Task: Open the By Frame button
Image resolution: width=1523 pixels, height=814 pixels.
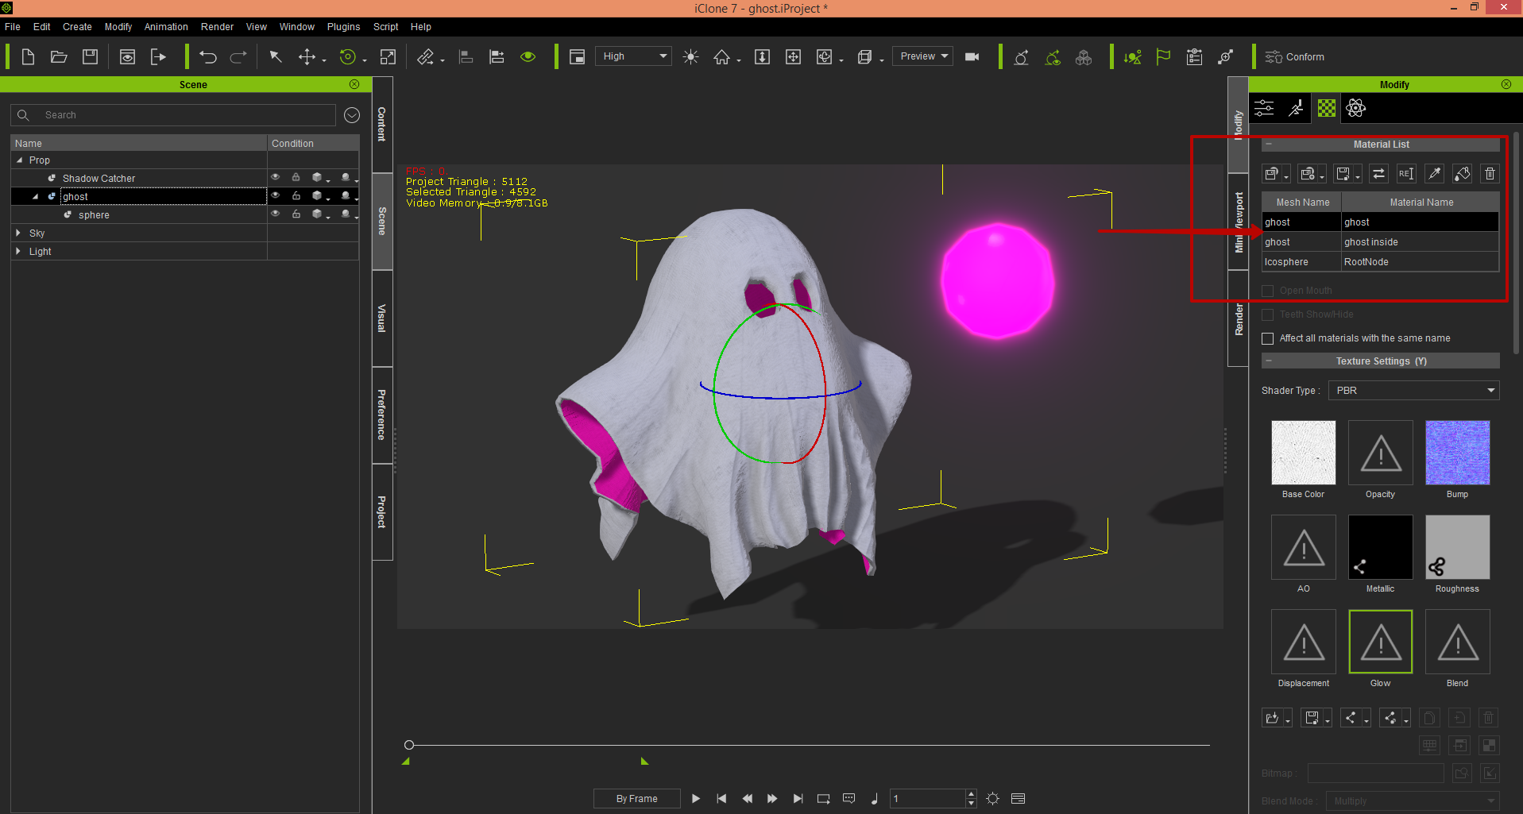Action: [636, 798]
